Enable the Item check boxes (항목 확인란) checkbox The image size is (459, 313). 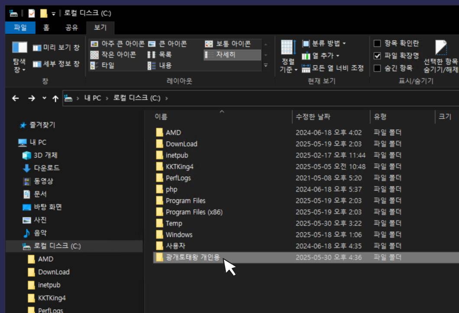tap(377, 43)
